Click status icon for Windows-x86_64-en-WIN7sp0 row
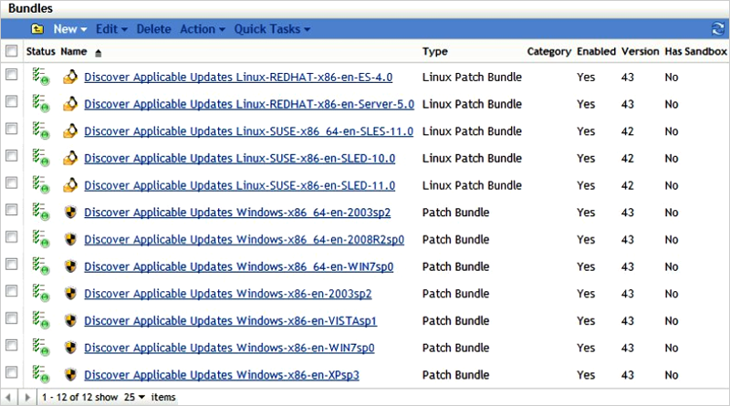This screenshot has width=730, height=406. 40,265
